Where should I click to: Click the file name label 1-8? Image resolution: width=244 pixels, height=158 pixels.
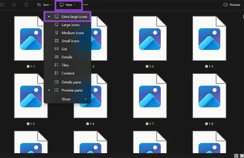(x=211, y=124)
